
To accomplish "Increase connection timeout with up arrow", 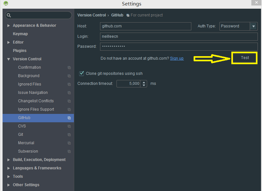I will coord(144,82).
